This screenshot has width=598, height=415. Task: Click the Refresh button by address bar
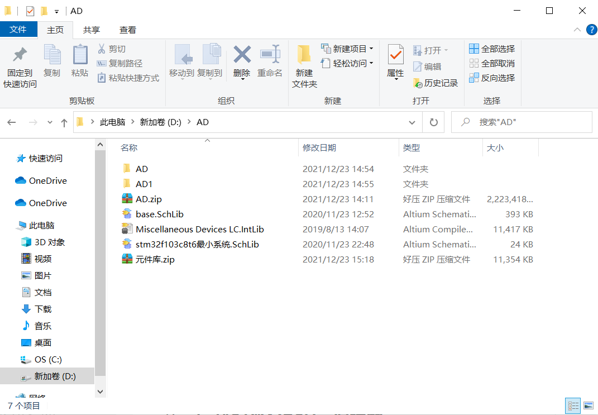point(434,122)
